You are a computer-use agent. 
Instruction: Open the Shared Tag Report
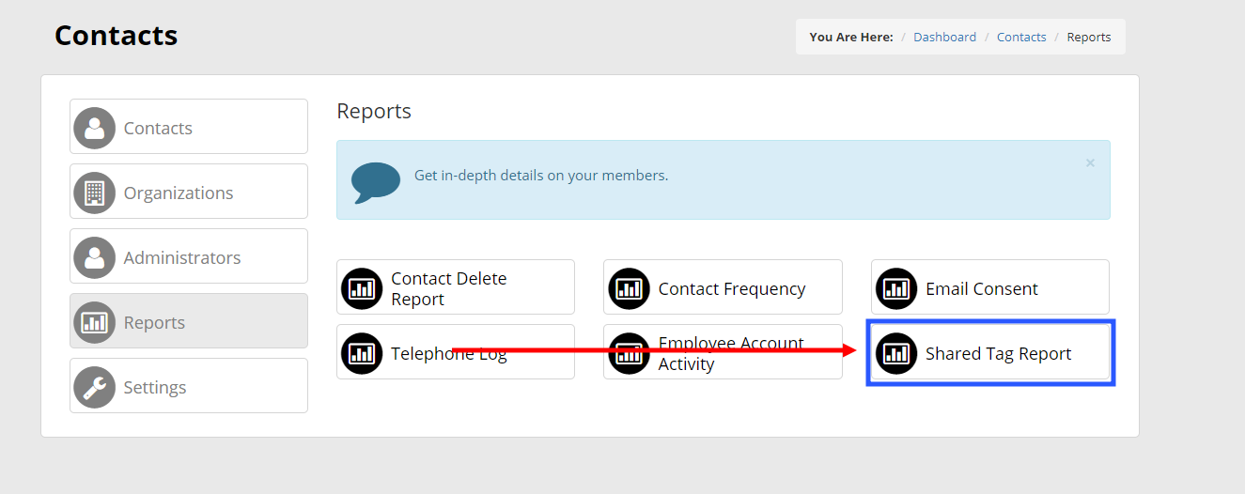tap(990, 353)
